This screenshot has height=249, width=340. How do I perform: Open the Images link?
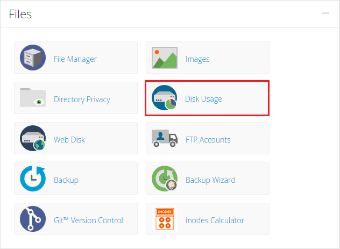[197, 59]
